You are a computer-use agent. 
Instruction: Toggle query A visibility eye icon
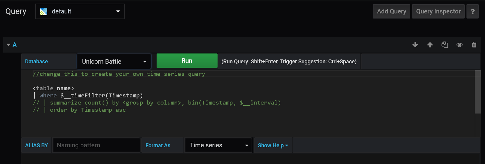coord(459,45)
